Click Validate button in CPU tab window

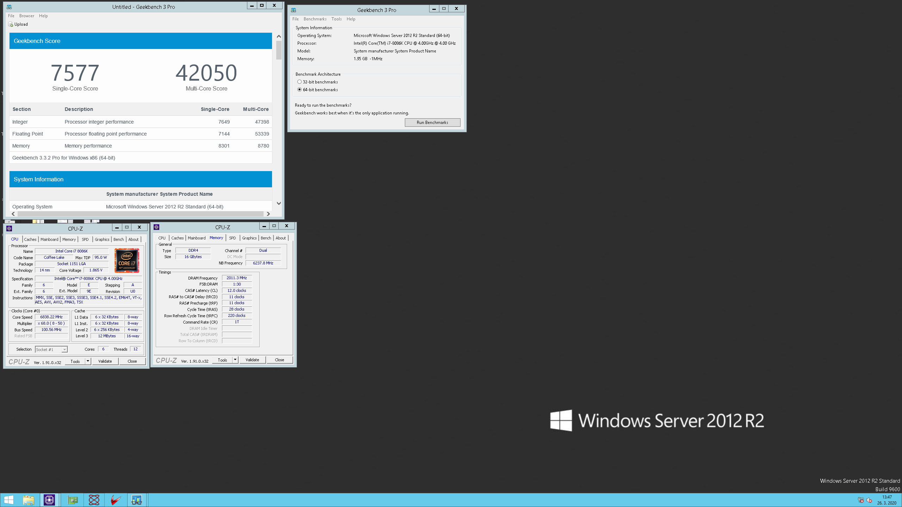pos(105,361)
